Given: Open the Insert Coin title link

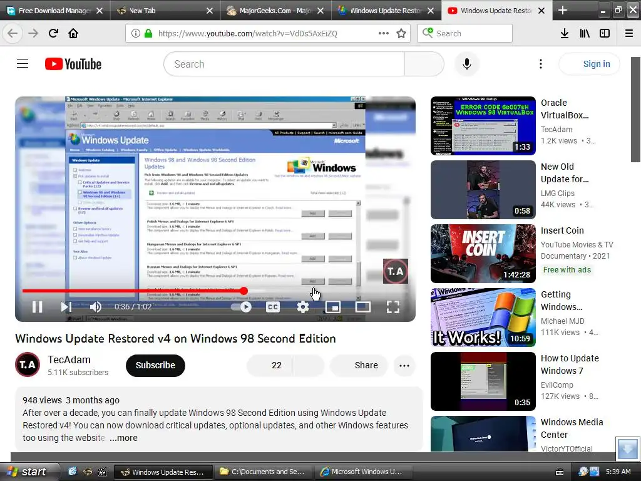Looking at the screenshot, I should 562,230.
